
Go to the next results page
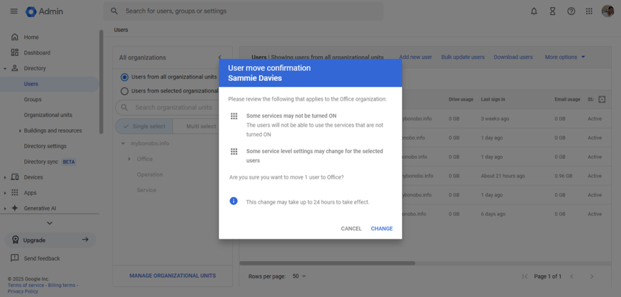(x=592, y=276)
